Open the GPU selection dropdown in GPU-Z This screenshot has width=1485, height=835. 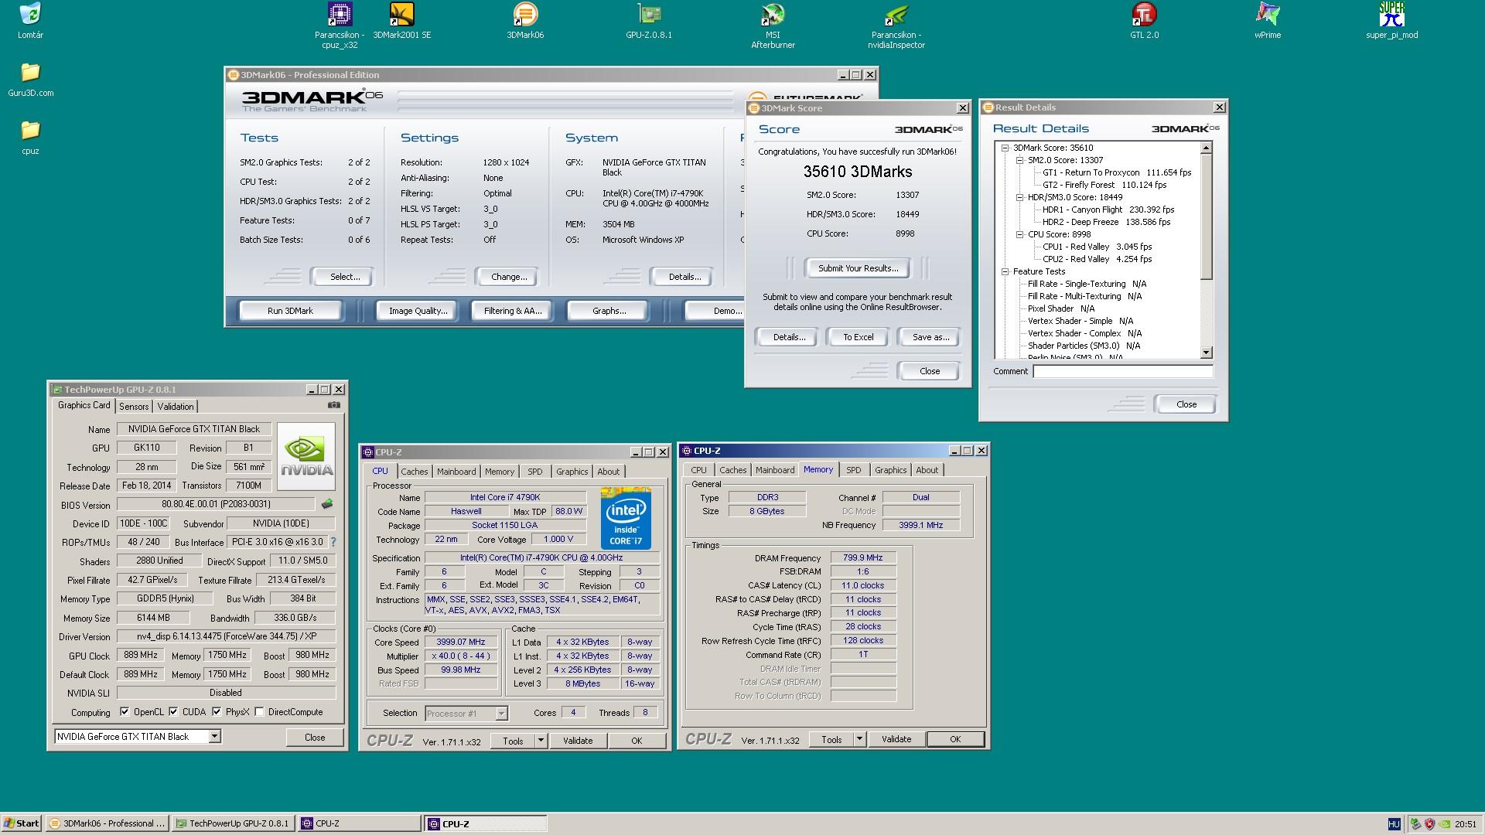click(x=214, y=737)
